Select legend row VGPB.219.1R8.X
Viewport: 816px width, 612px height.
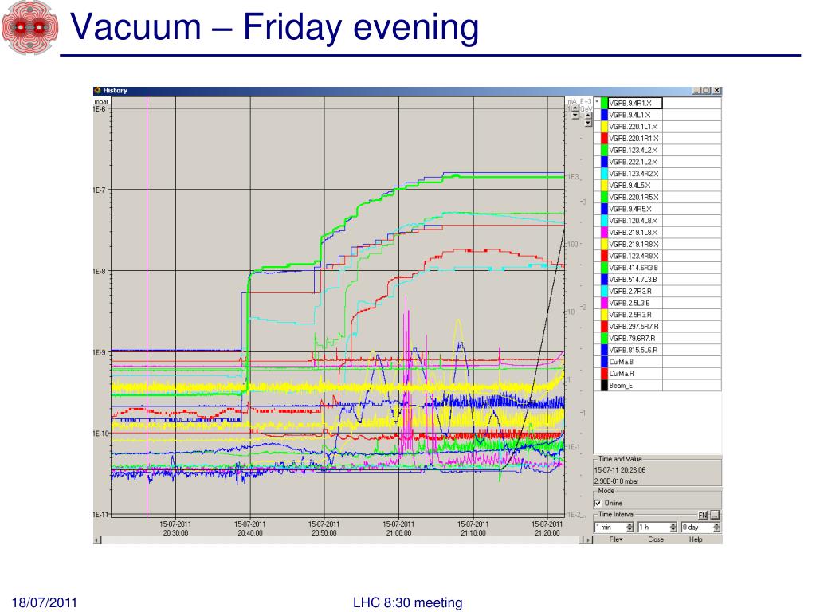coord(657,244)
